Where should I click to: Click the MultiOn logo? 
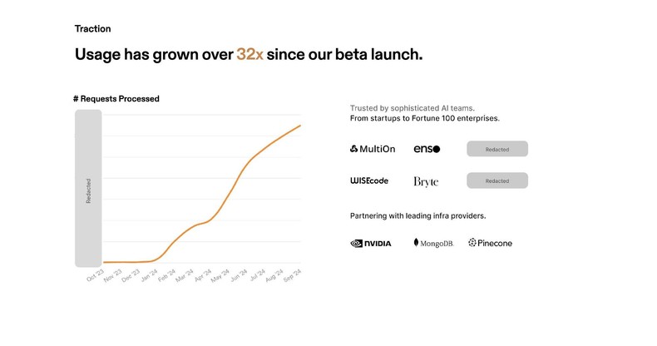[x=374, y=149]
